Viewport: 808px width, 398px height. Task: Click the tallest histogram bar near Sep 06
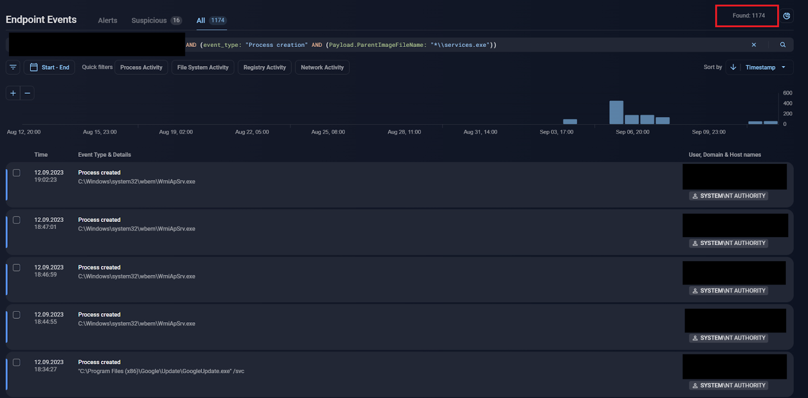pos(616,112)
